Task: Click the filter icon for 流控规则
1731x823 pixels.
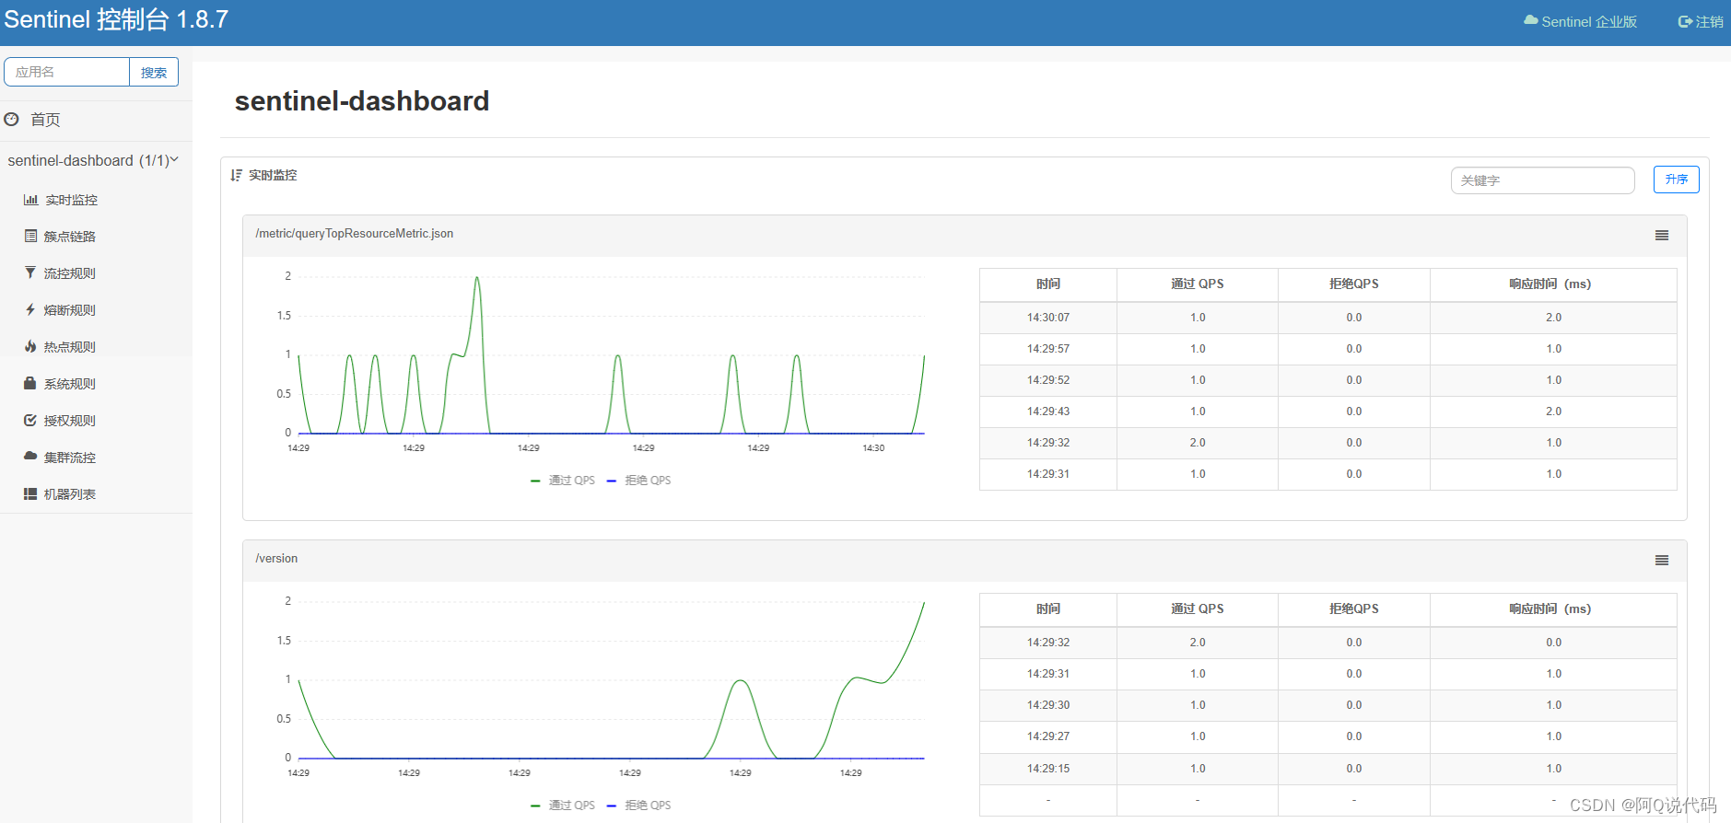Action: pos(30,273)
